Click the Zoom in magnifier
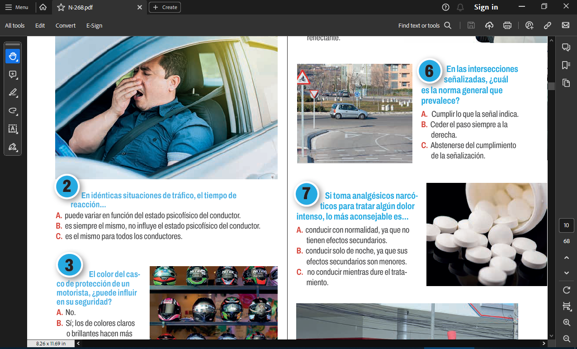 [x=566, y=323]
